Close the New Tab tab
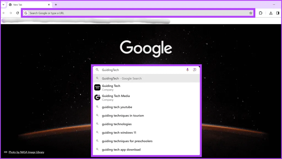This screenshot has width=282, height=159. pyautogui.click(x=49, y=5)
